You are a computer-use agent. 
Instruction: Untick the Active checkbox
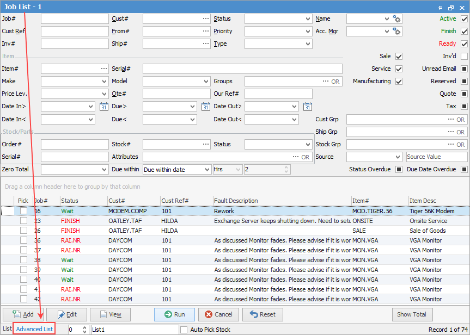464,19
